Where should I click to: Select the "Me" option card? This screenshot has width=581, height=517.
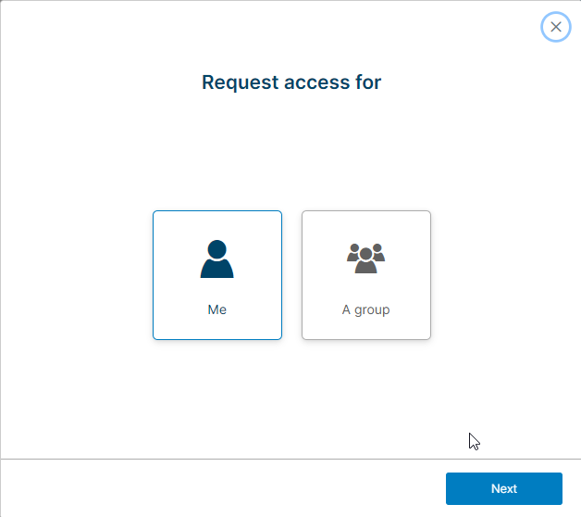click(217, 275)
